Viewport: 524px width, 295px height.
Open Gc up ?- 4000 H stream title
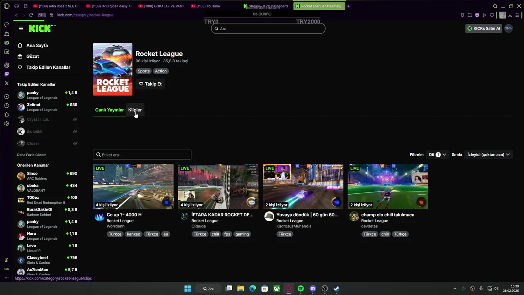(x=124, y=215)
